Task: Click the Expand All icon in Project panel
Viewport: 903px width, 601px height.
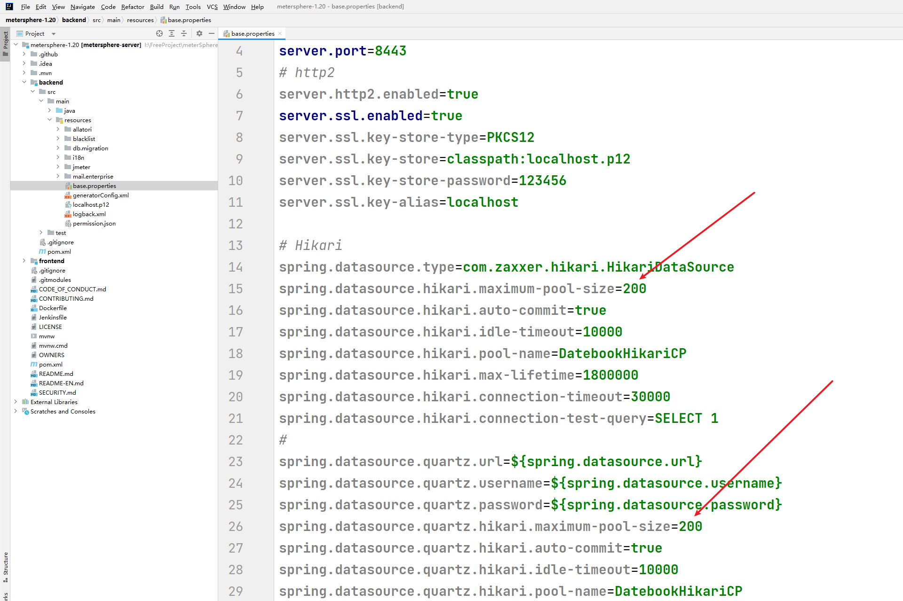Action: pyautogui.click(x=172, y=33)
